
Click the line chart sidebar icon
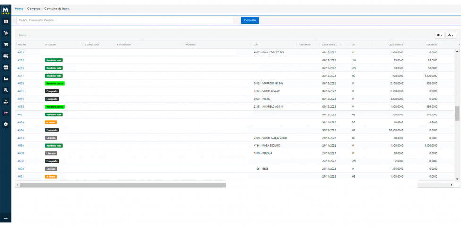point(6,113)
